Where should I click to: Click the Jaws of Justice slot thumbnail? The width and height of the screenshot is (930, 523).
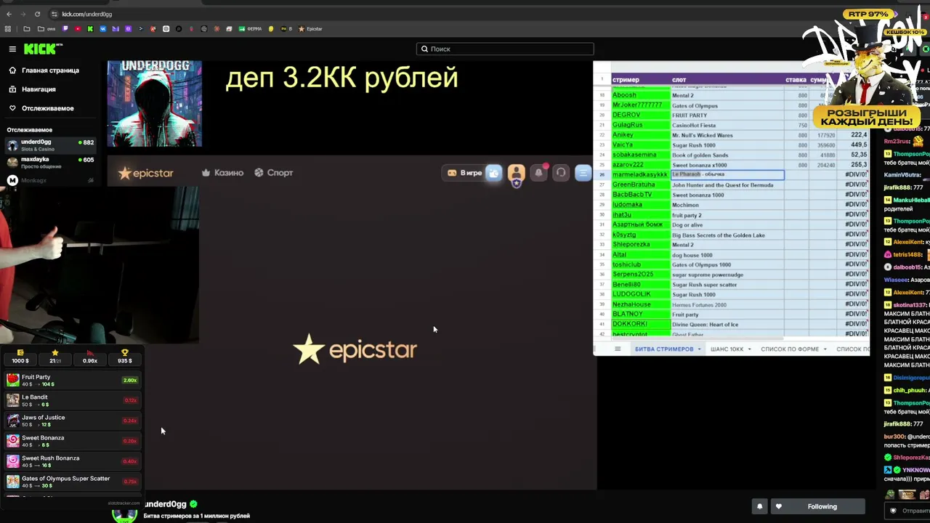tap(12, 421)
